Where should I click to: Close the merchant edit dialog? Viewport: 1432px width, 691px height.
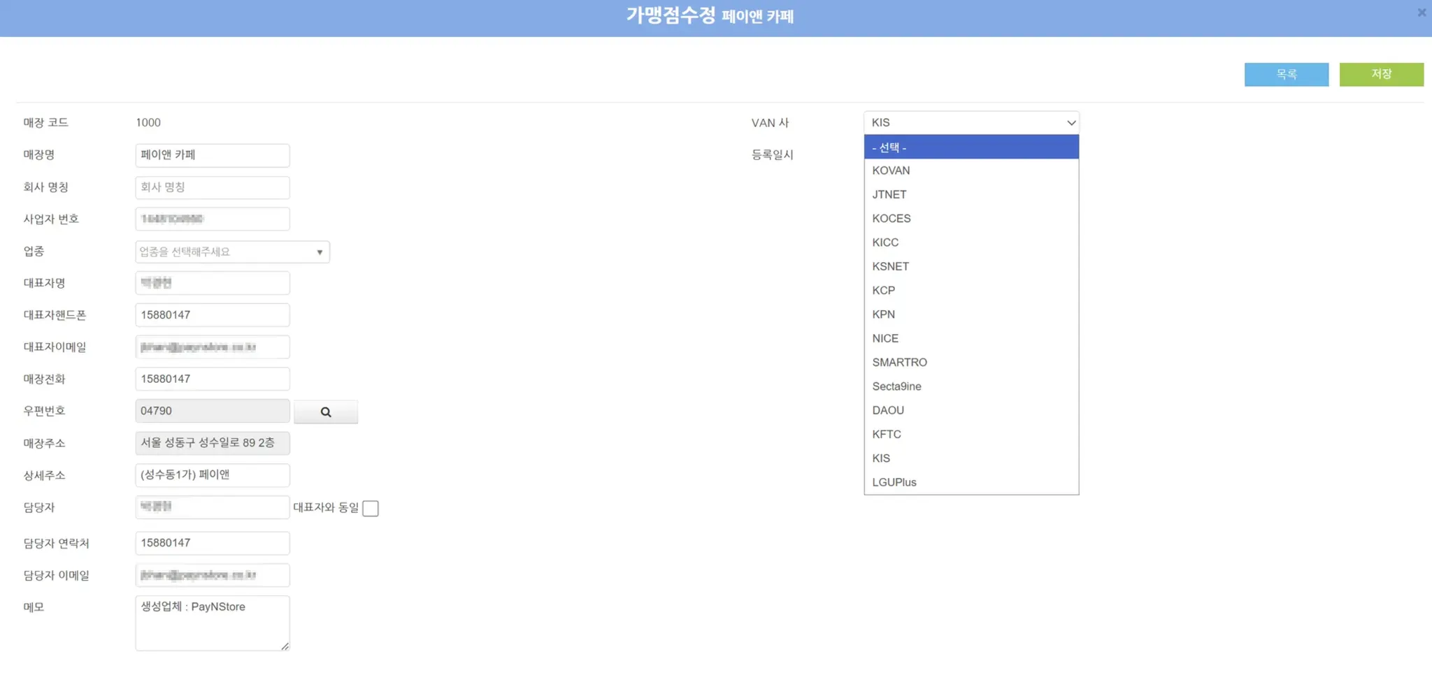(1422, 13)
